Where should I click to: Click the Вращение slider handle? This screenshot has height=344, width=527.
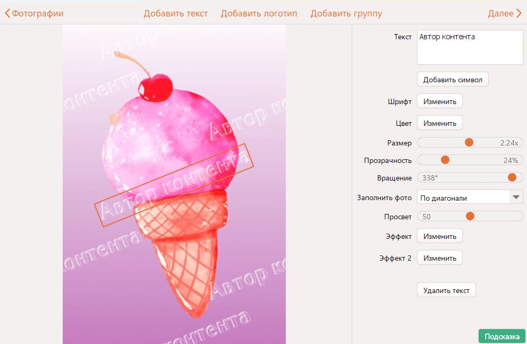(512, 177)
